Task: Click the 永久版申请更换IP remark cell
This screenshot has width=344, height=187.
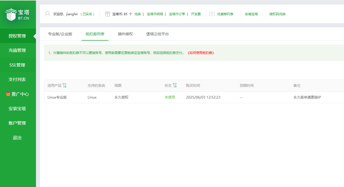Action: tap(307, 97)
